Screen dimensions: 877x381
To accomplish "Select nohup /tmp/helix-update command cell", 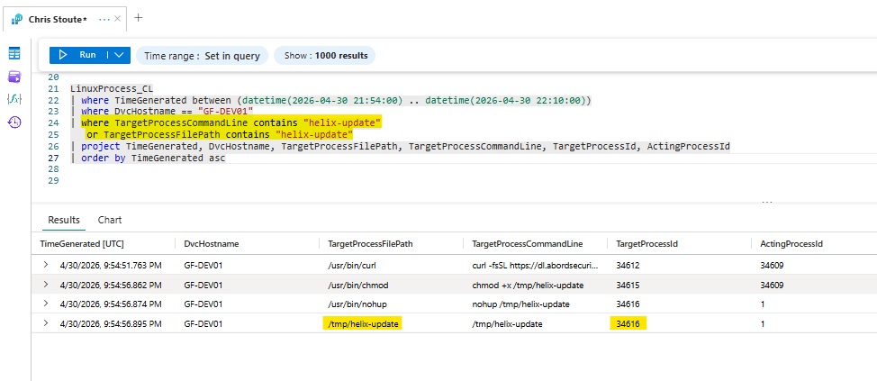I will [x=520, y=304].
